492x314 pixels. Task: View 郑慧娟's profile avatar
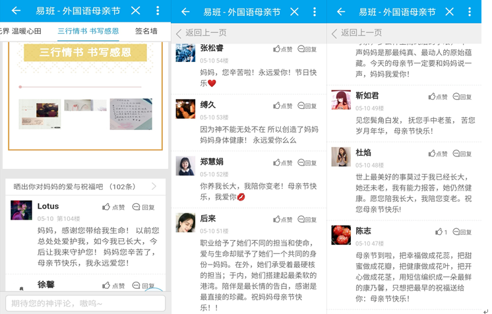point(185,166)
